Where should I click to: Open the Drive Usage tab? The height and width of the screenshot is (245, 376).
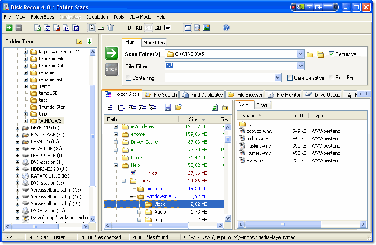coord(323,95)
